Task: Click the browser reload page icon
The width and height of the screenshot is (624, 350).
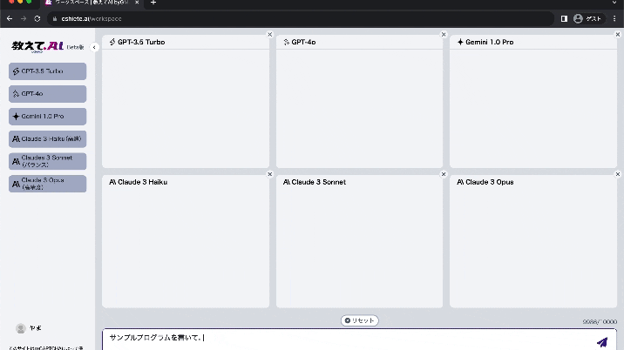Action: click(x=37, y=18)
